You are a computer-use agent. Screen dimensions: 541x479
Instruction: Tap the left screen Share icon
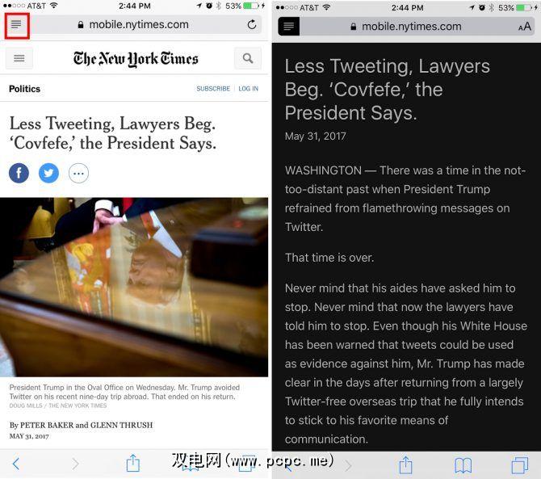coord(133,463)
